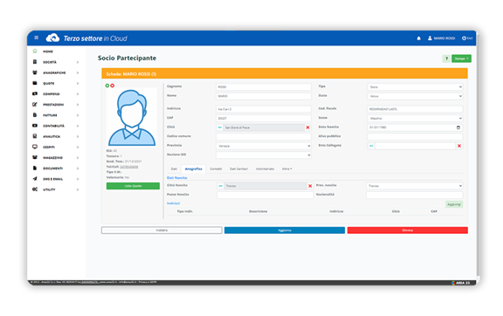Open the calendar icon in Data Nascita

tap(458, 127)
